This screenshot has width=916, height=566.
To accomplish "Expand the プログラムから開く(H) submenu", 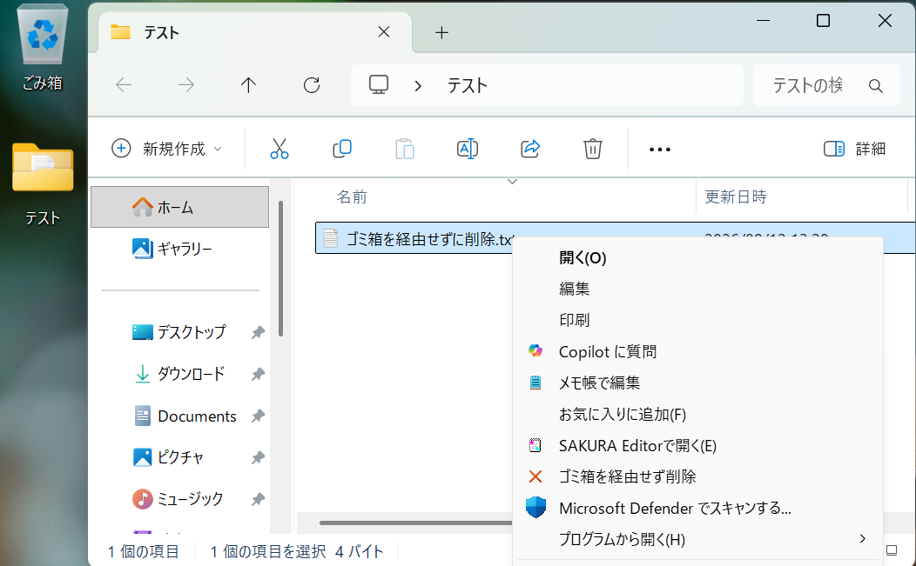I will (x=697, y=539).
